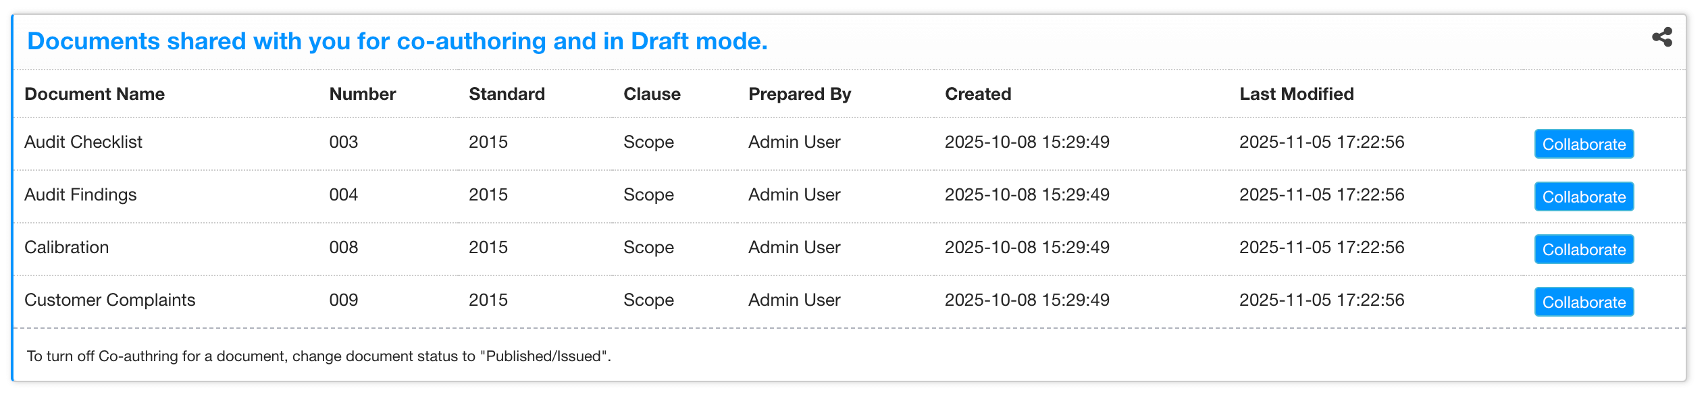This screenshot has width=1706, height=401.
Task: Click the Document Name column header
Action: click(x=95, y=94)
